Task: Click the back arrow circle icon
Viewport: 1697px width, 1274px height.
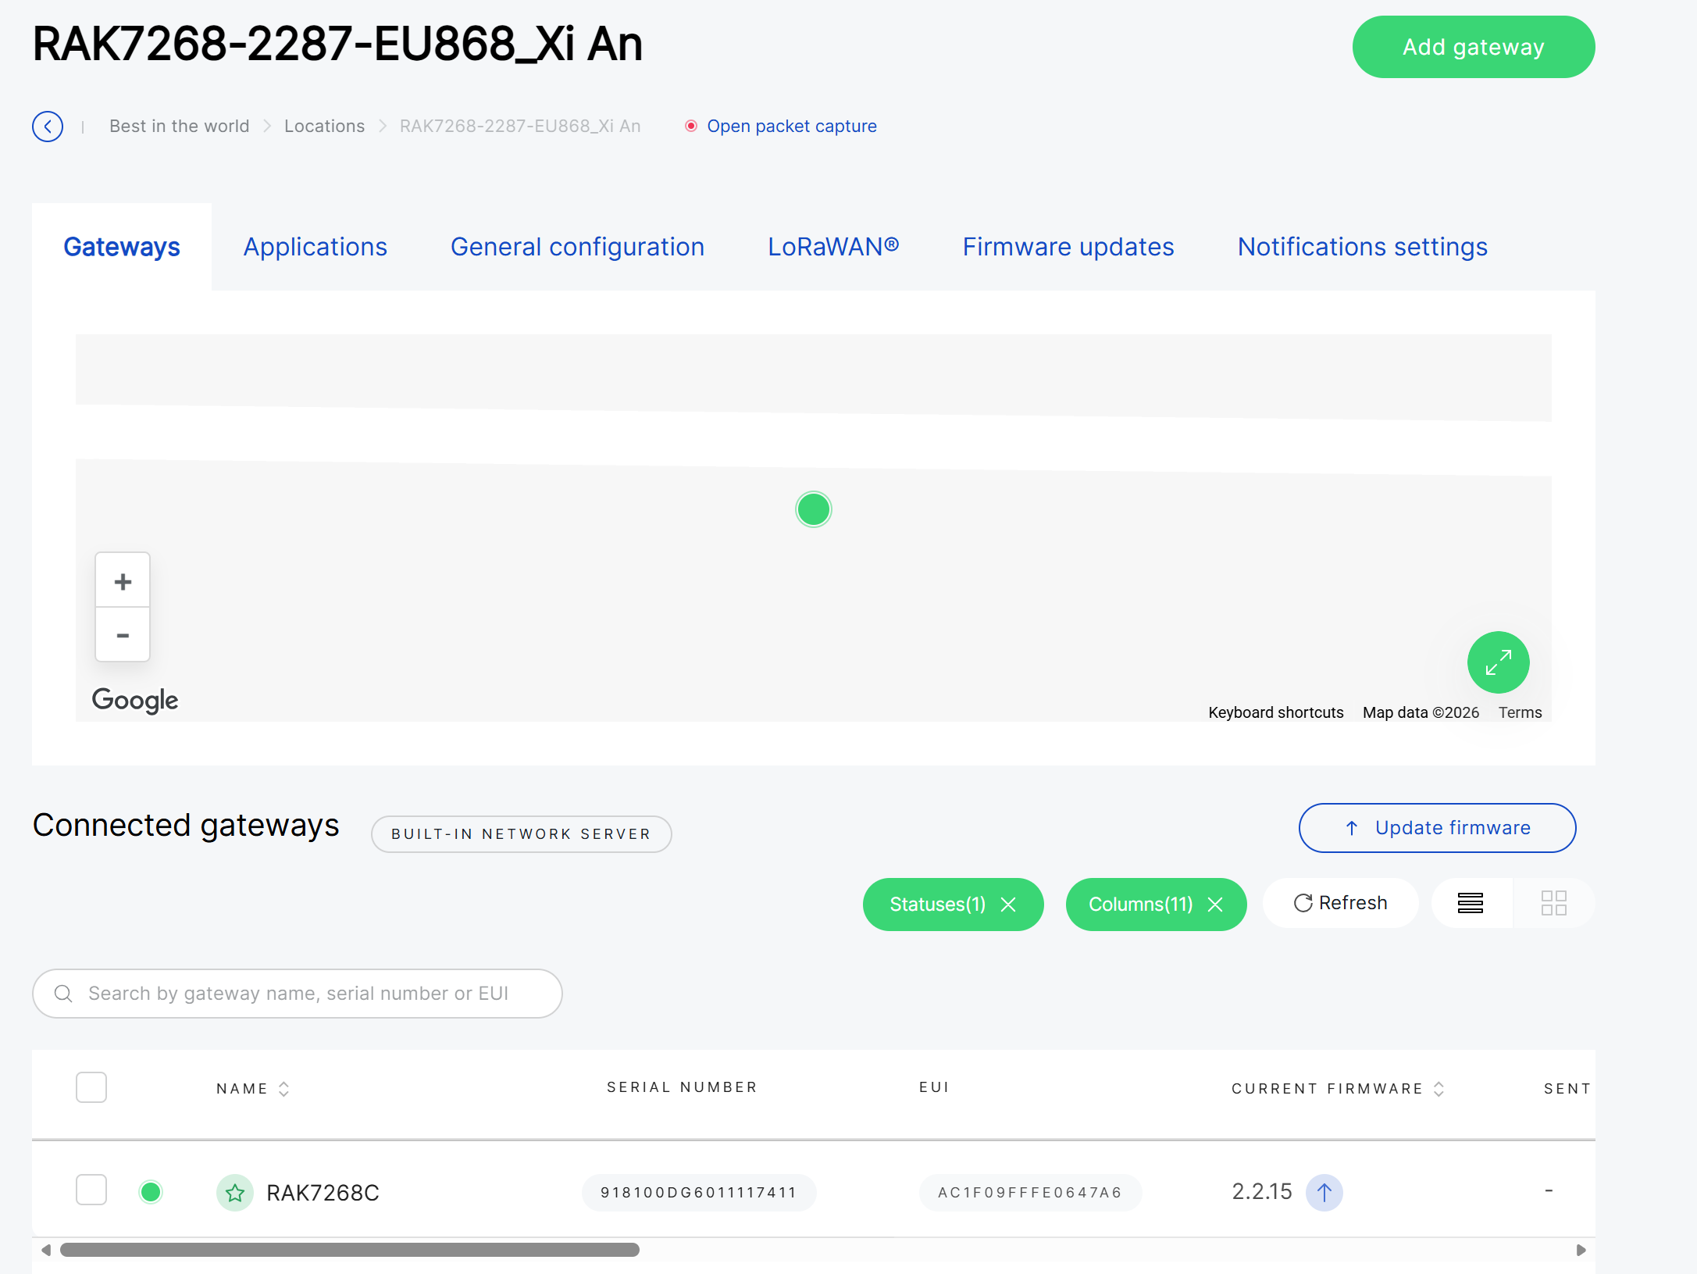Action: [x=48, y=127]
